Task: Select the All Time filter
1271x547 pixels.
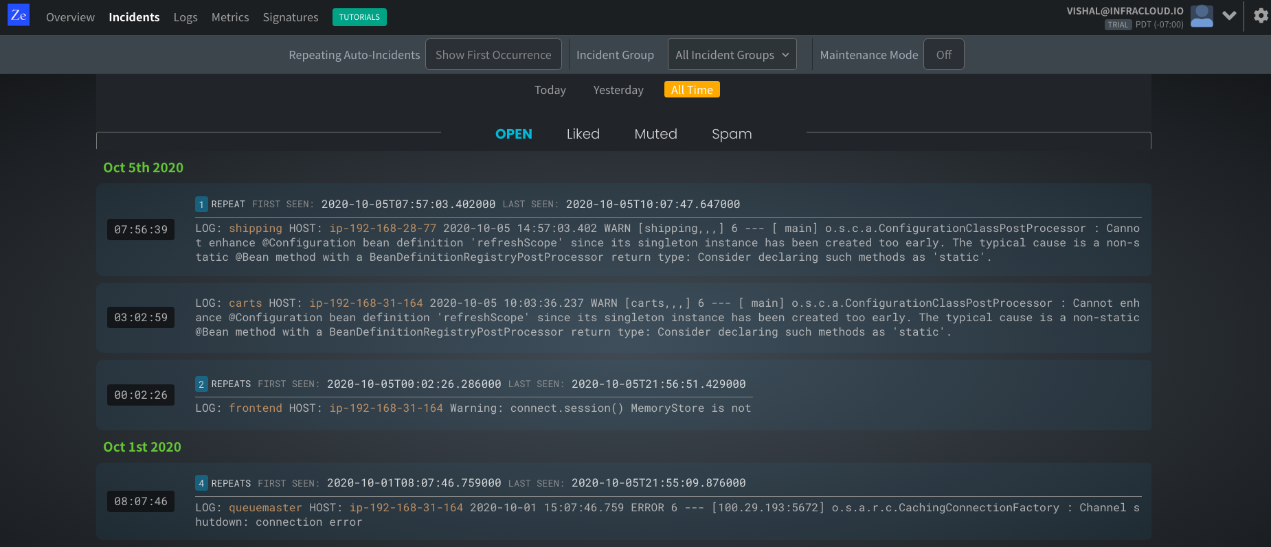Action: pos(692,90)
